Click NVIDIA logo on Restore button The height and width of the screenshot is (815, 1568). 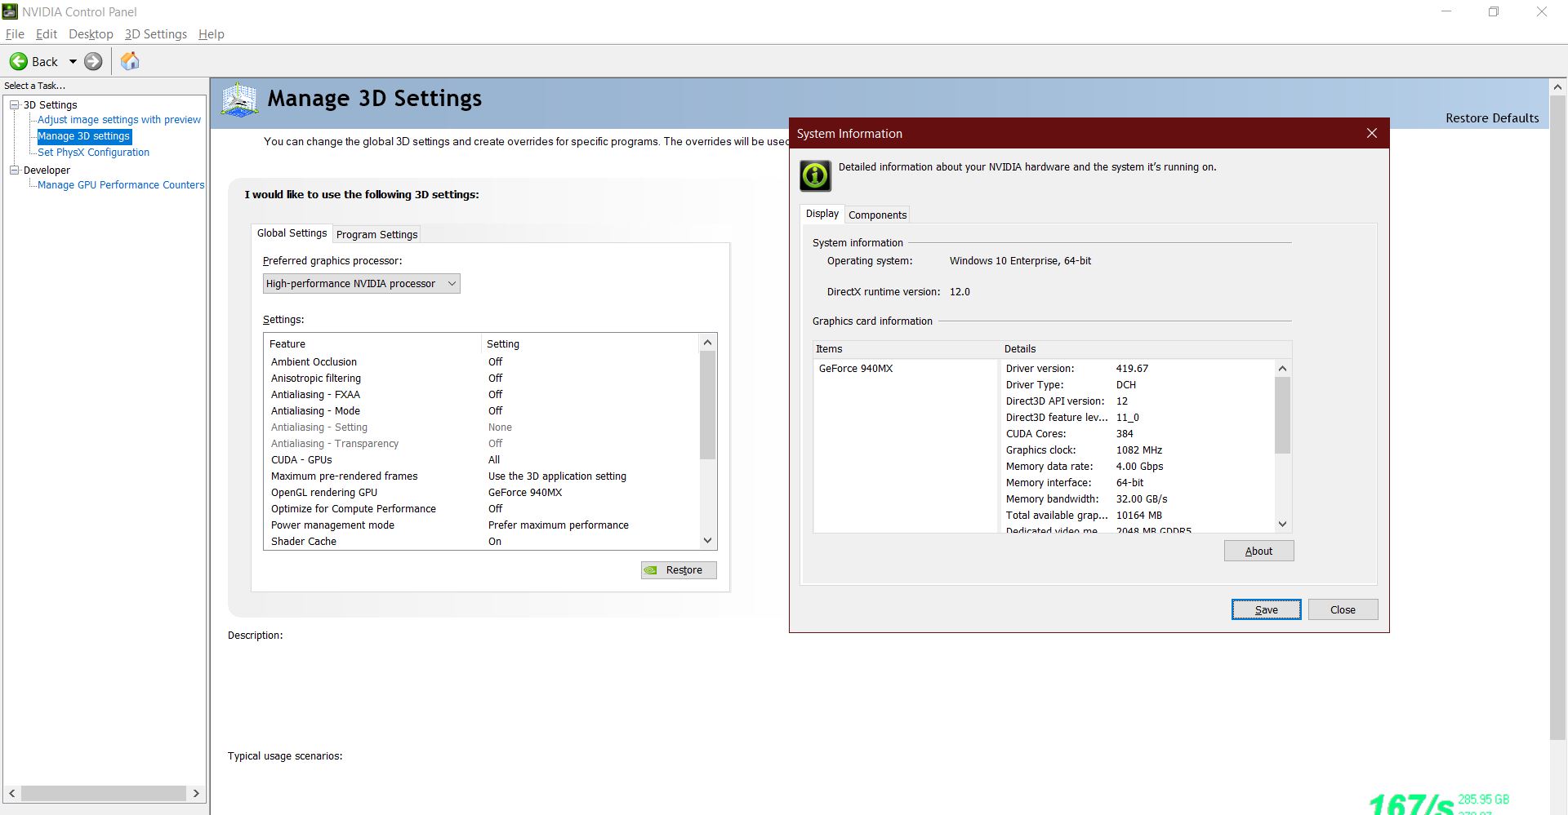[651, 570]
